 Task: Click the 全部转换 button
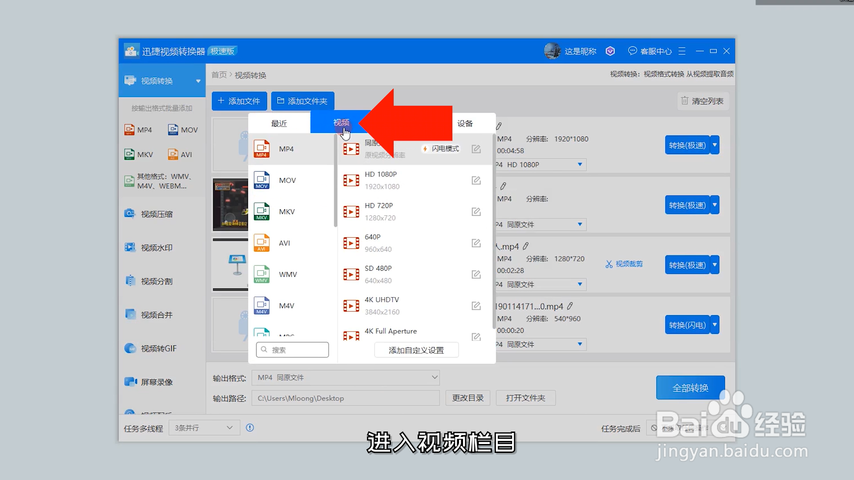tap(690, 388)
